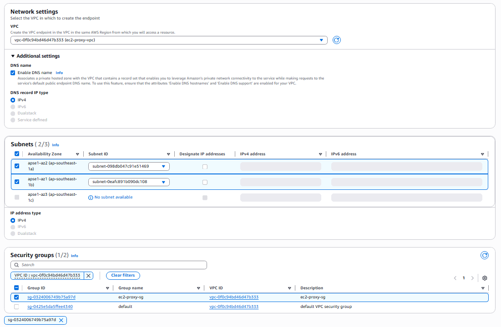Go to previous security groups page
The width and height of the screenshot is (501, 327).
[x=455, y=278]
